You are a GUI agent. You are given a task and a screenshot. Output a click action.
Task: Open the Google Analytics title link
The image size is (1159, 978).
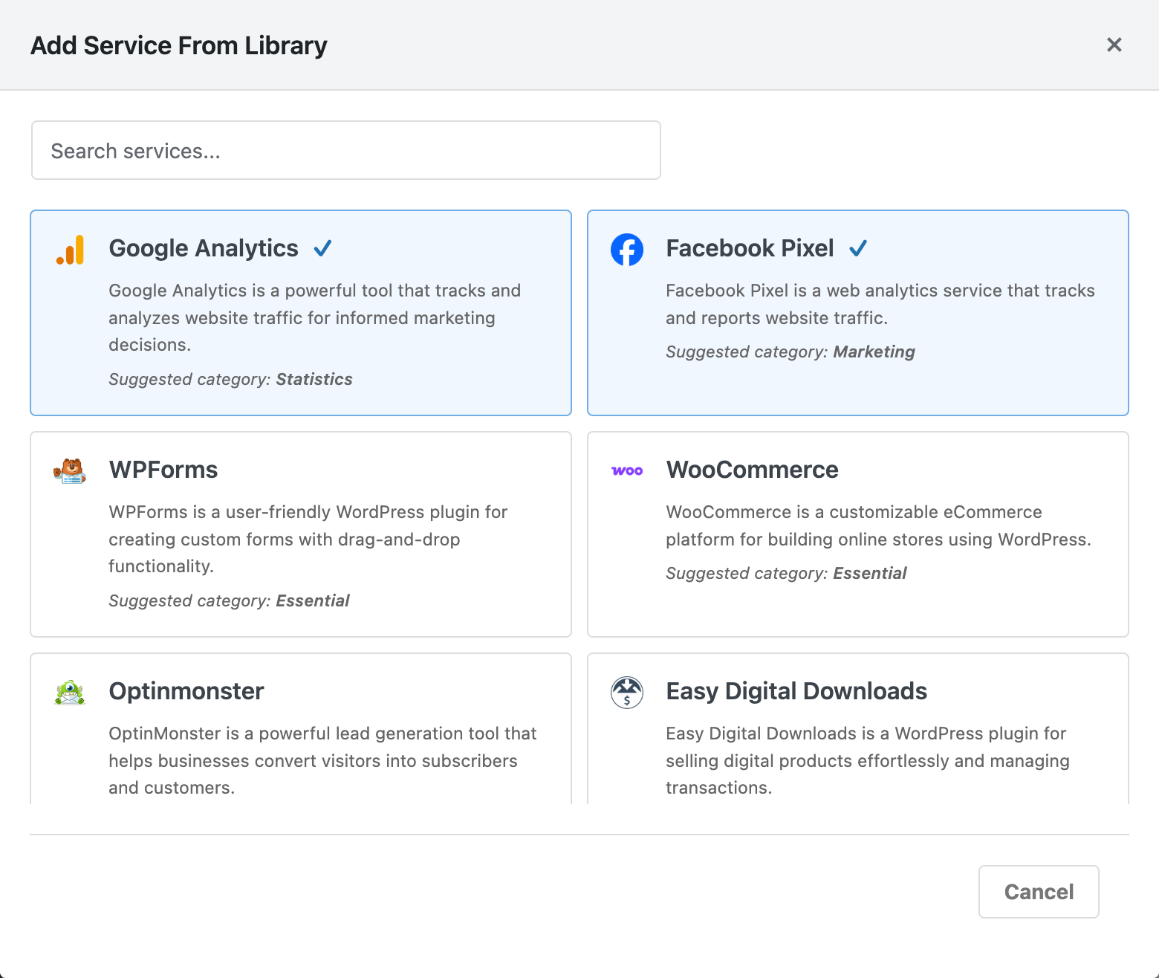(x=203, y=248)
